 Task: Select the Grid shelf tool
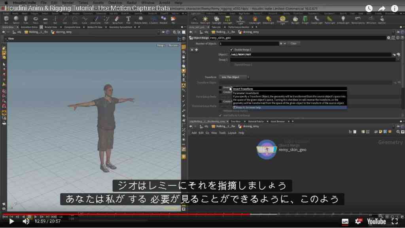pos(45,20)
